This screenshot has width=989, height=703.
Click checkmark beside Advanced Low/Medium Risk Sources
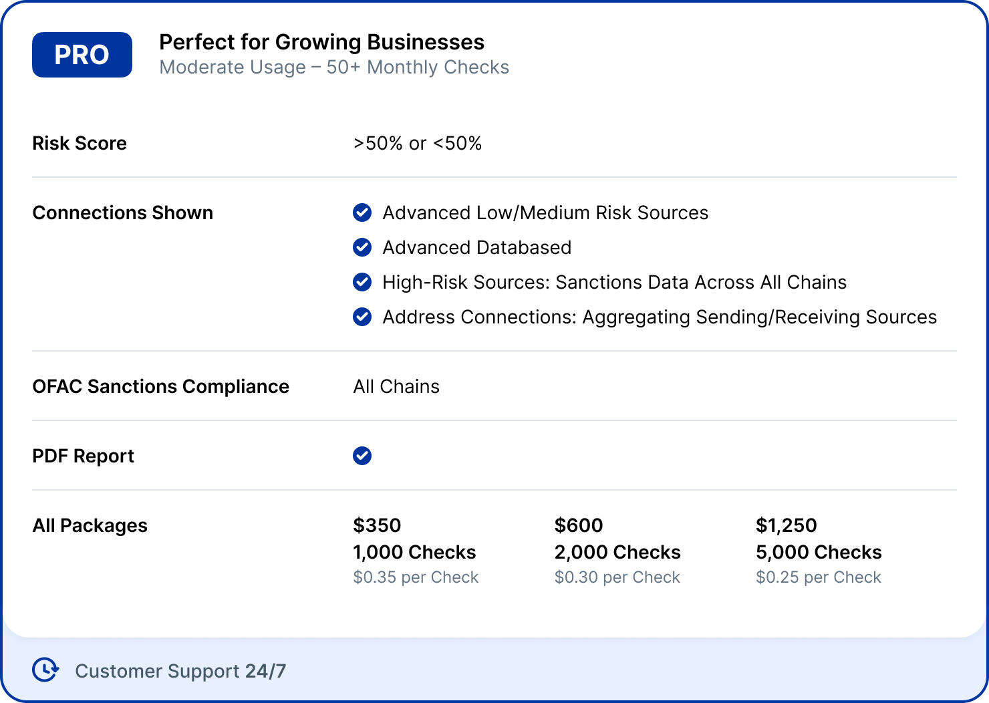[362, 213]
